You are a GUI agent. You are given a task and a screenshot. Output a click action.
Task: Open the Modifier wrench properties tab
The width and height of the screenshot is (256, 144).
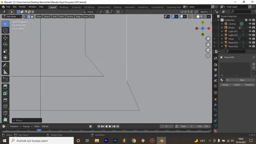(216, 105)
